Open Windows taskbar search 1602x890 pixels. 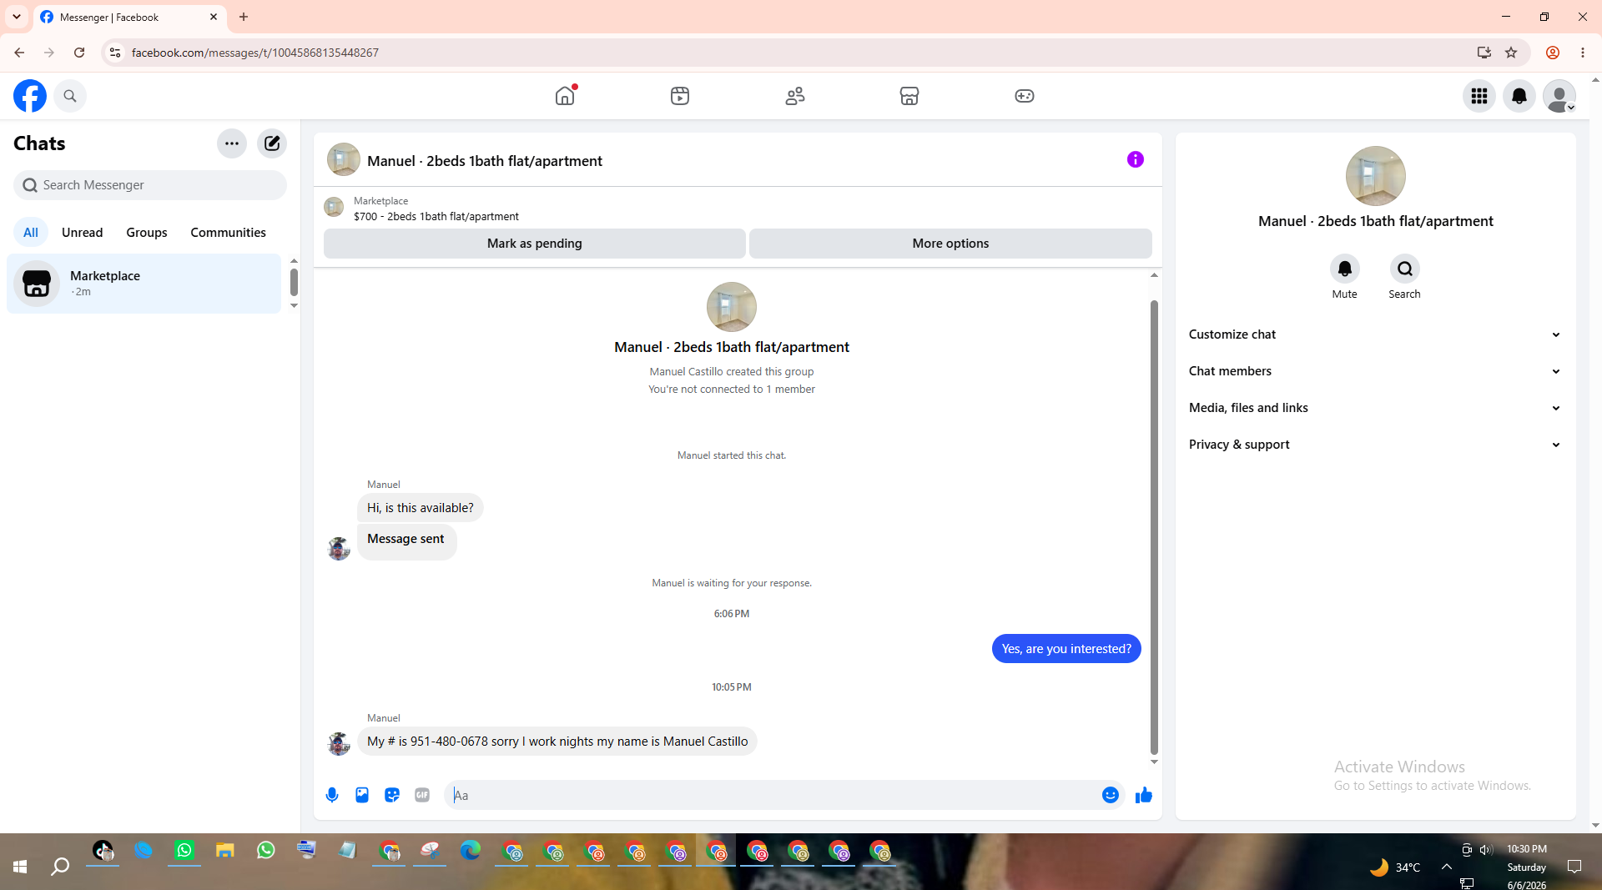point(60,867)
